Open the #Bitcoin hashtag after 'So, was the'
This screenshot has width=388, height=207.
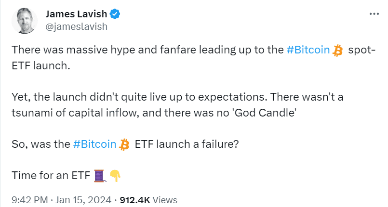[x=94, y=144]
